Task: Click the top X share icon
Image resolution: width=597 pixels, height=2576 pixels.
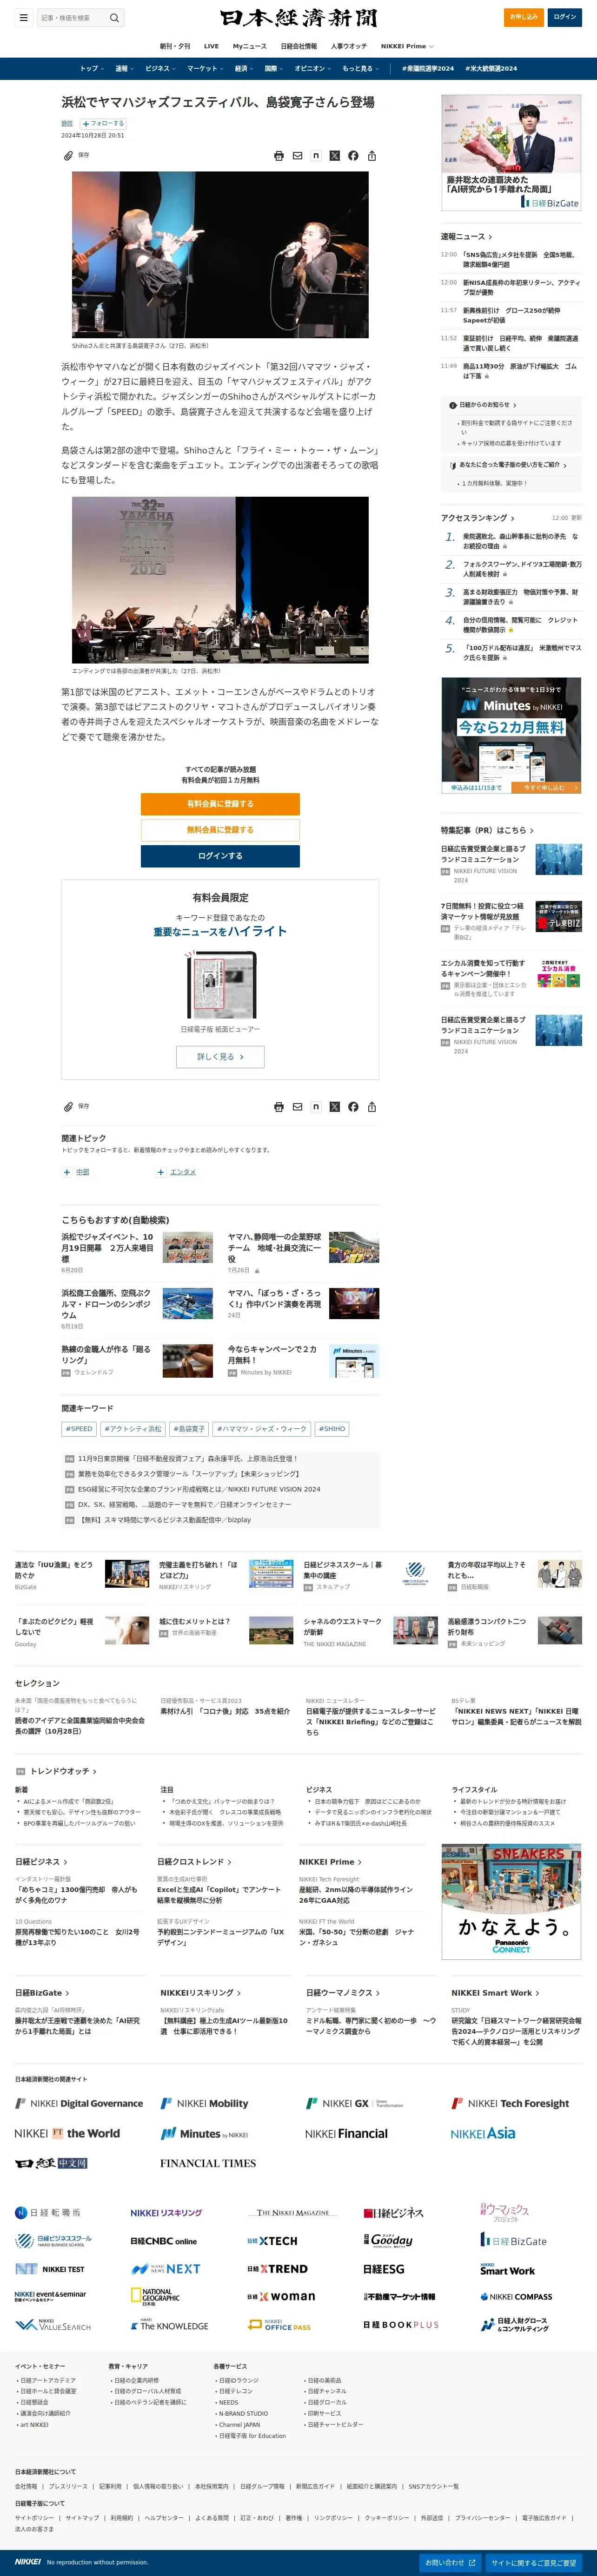Action: 335,156
